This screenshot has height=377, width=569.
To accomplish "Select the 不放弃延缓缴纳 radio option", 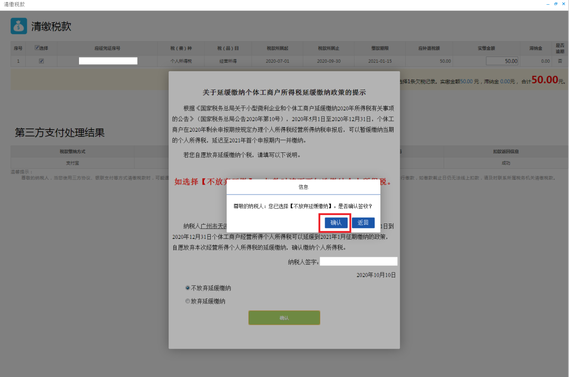I will [188, 288].
